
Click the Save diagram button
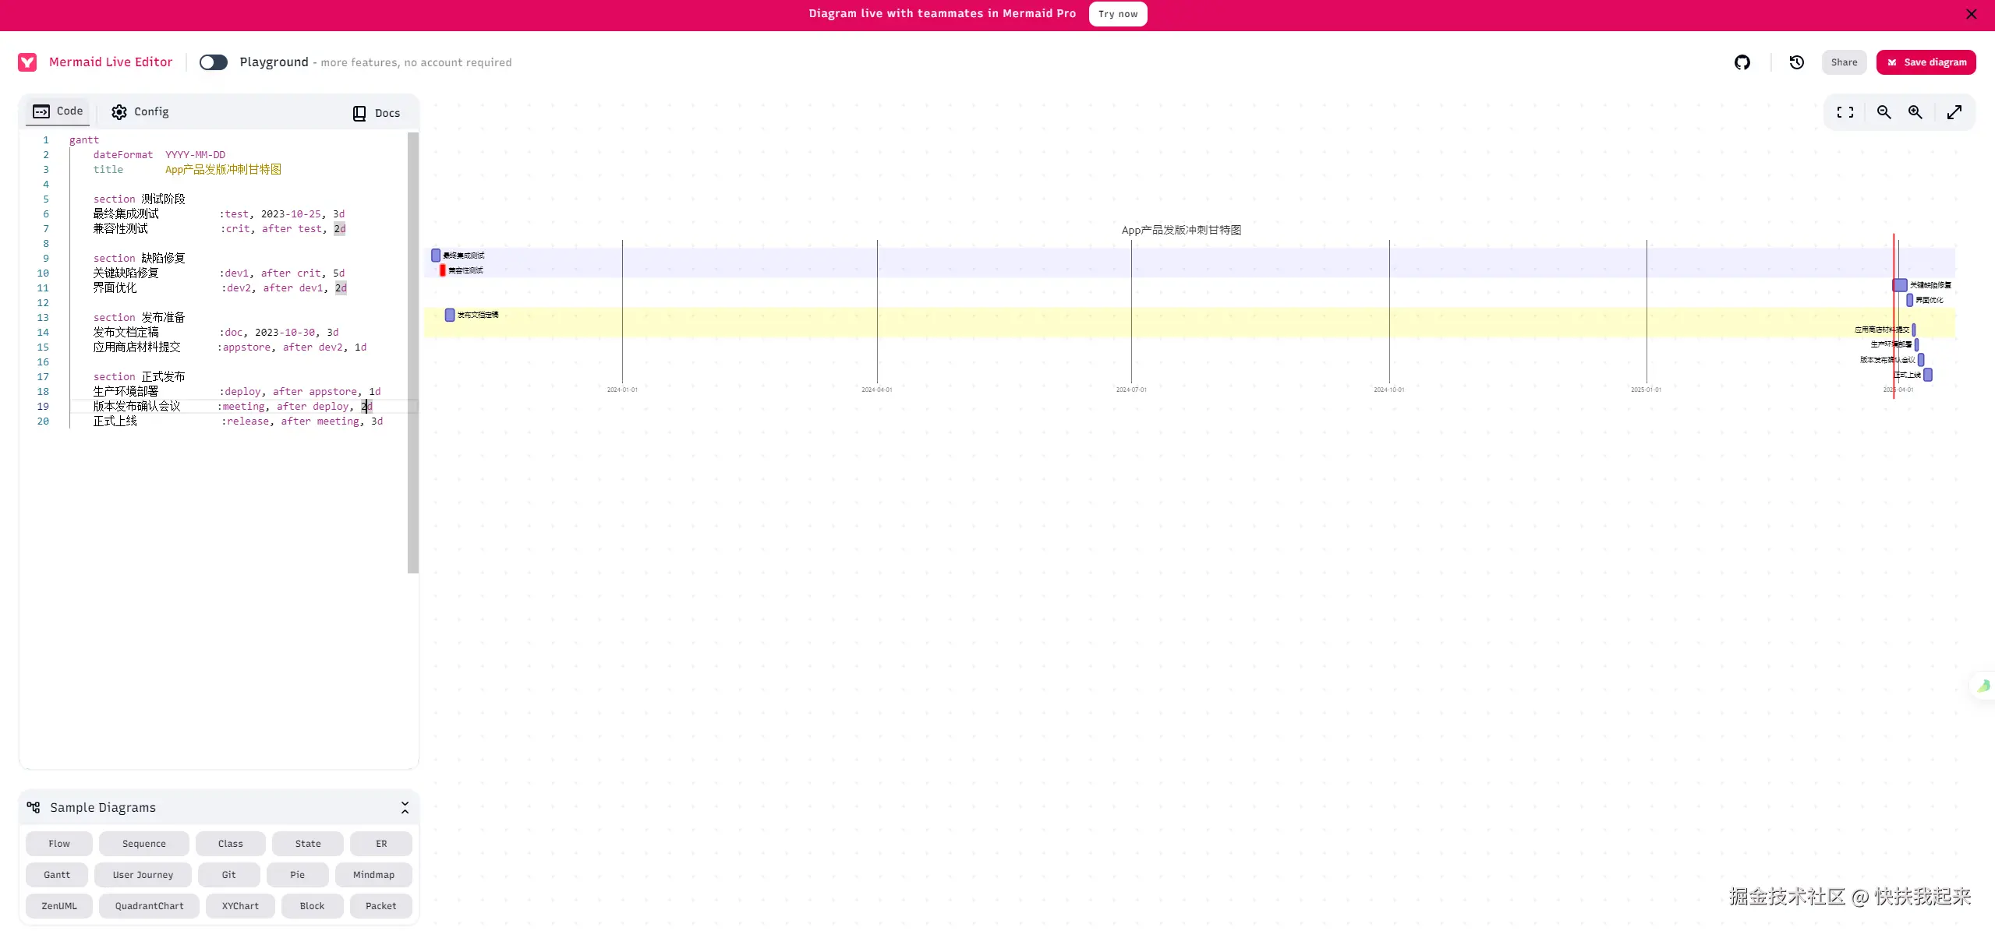tap(1926, 62)
